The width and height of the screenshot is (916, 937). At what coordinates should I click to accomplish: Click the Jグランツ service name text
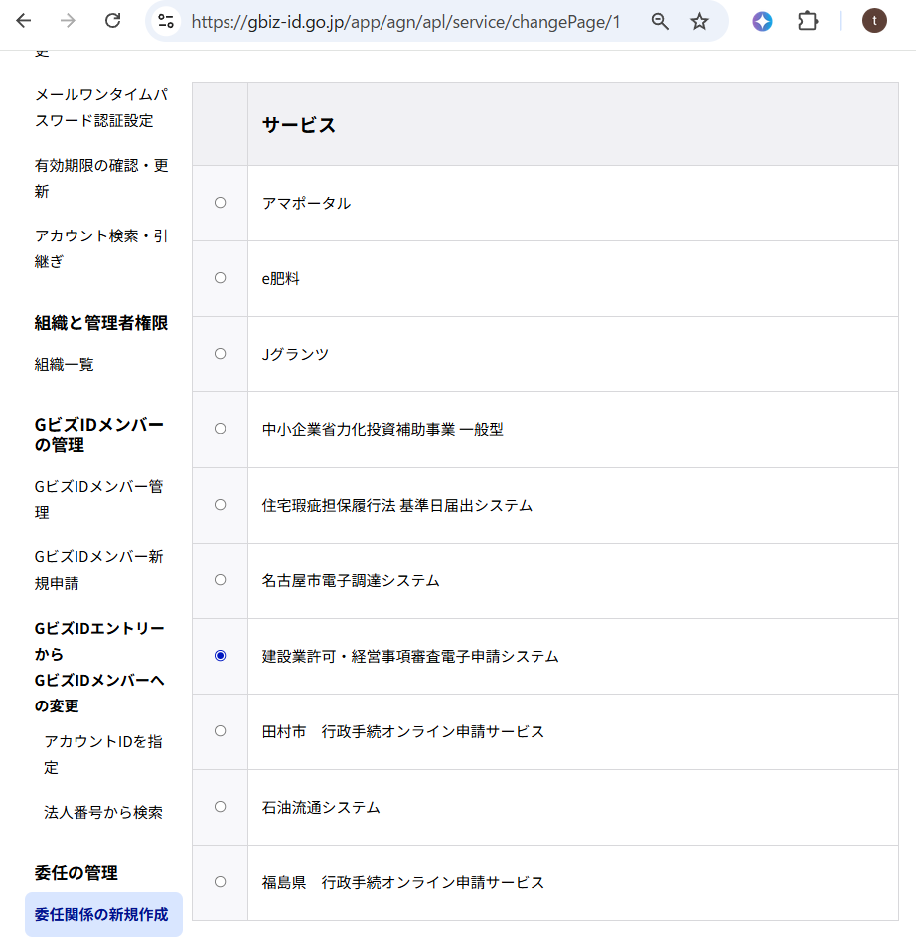coord(295,354)
